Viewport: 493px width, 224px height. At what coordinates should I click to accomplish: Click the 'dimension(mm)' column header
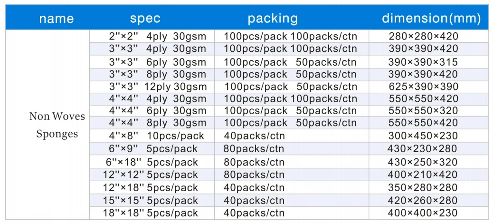431,19
